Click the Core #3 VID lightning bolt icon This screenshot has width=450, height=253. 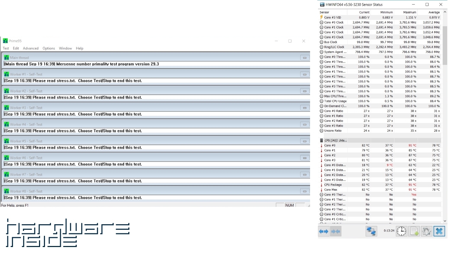pyautogui.click(x=321, y=17)
